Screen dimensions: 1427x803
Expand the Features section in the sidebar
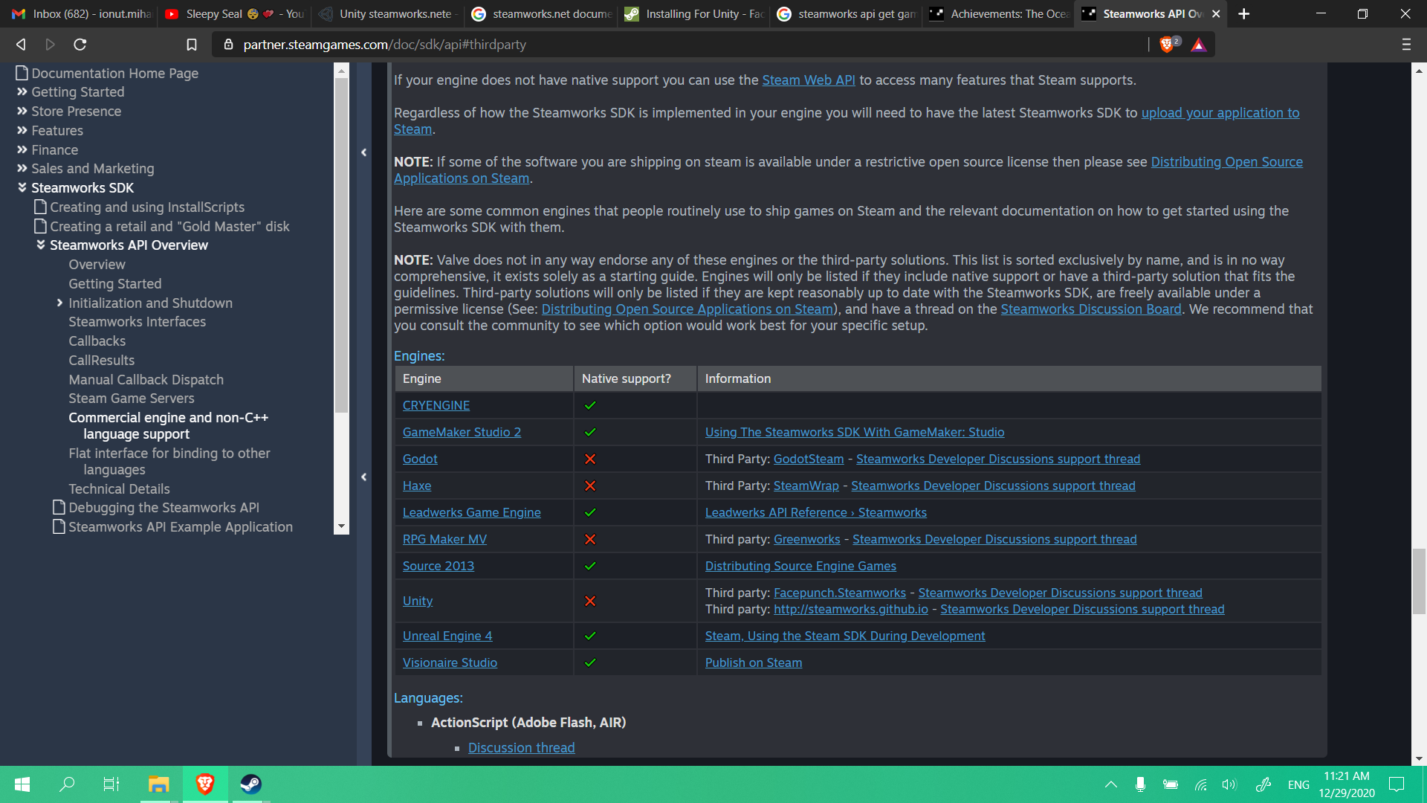click(22, 130)
